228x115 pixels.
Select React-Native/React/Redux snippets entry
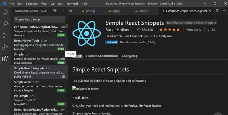click(39, 111)
